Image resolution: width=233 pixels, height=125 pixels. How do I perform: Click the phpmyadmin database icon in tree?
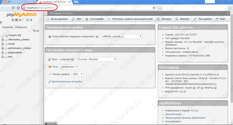point(6,53)
